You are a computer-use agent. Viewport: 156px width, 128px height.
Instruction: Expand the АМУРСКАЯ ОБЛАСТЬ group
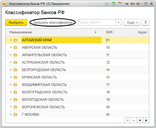click(11, 47)
